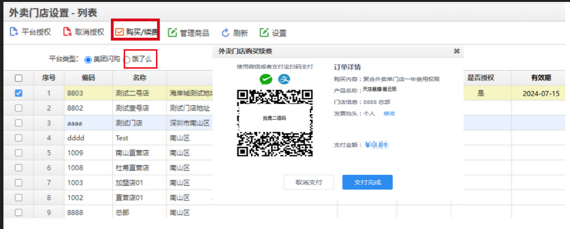Click the 平台授权 toolbar icon

coord(14,32)
